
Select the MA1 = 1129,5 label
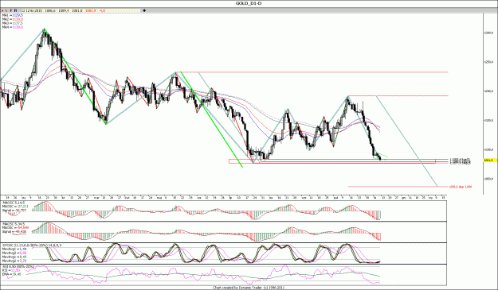click(x=13, y=15)
